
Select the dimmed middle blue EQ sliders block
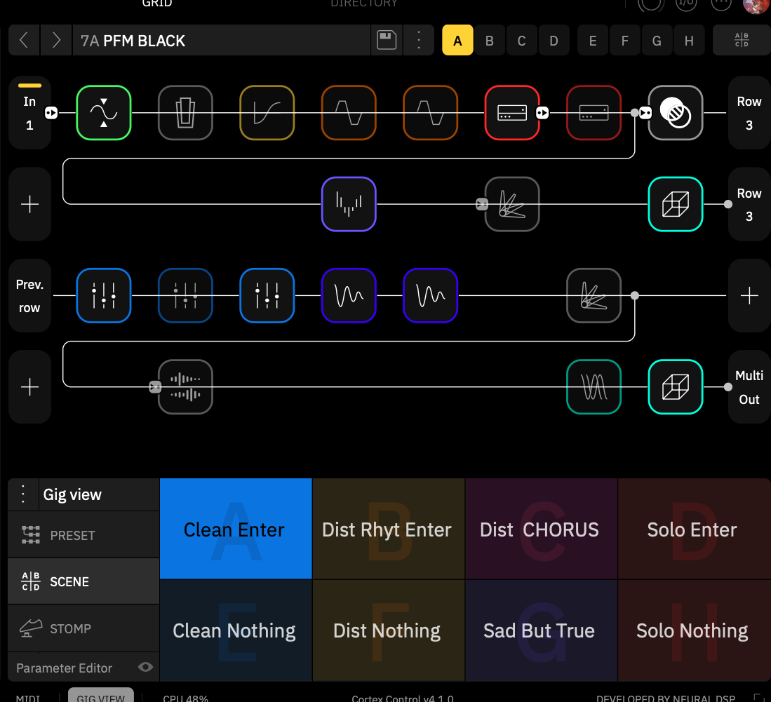point(185,295)
